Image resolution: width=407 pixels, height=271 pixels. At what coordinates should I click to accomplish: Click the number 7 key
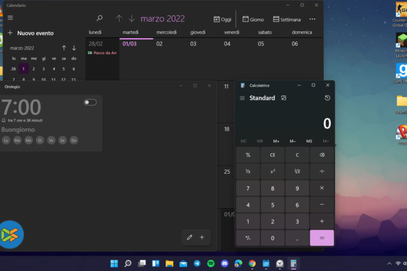pyautogui.click(x=248, y=188)
